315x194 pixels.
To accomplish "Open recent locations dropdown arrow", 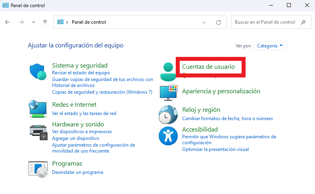I will [x=34, y=22].
